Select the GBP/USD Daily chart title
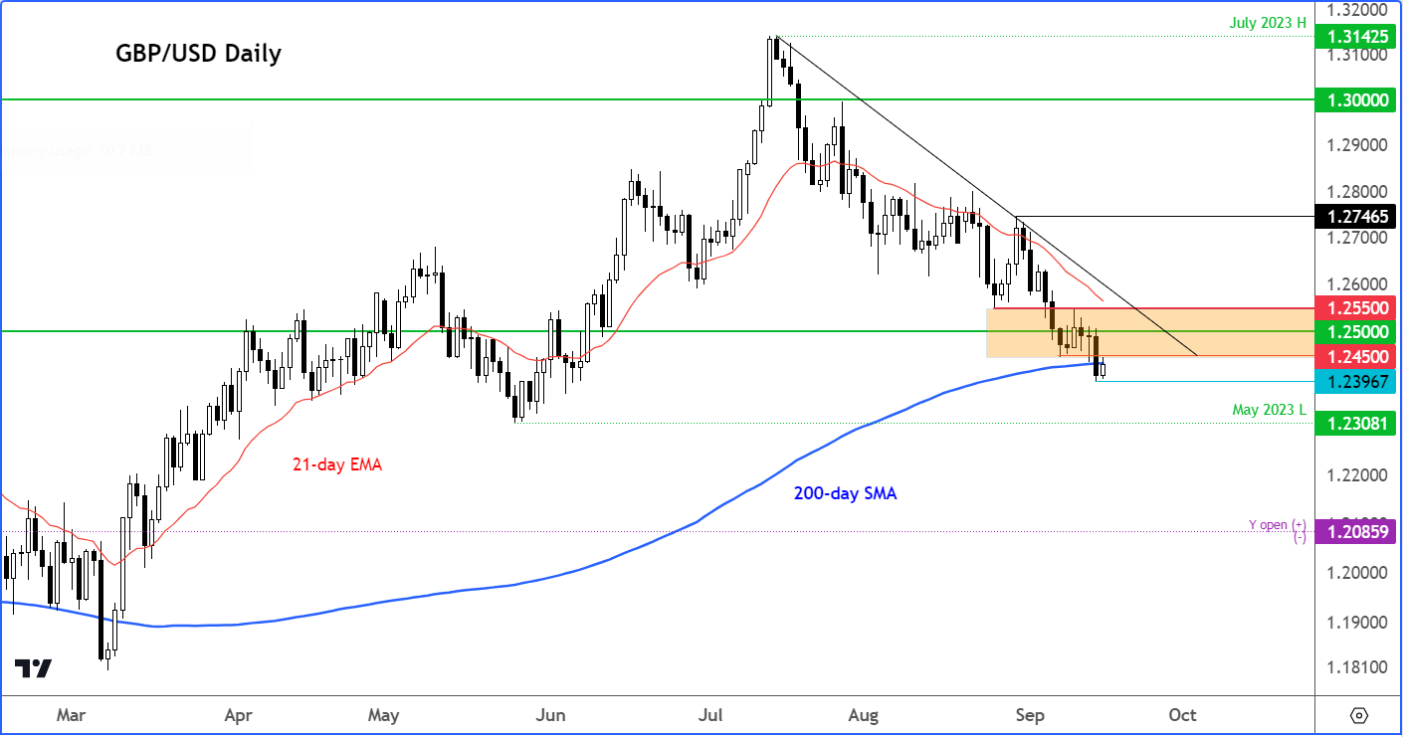 [x=198, y=53]
